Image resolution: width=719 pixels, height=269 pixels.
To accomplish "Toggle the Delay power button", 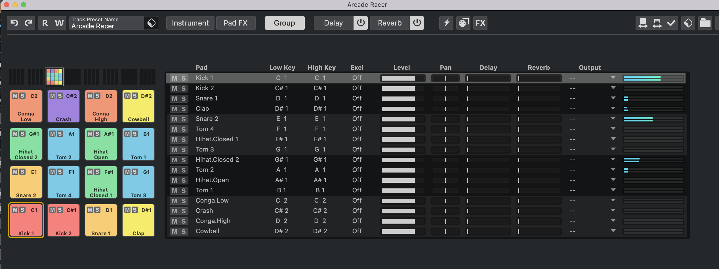I will click(360, 23).
